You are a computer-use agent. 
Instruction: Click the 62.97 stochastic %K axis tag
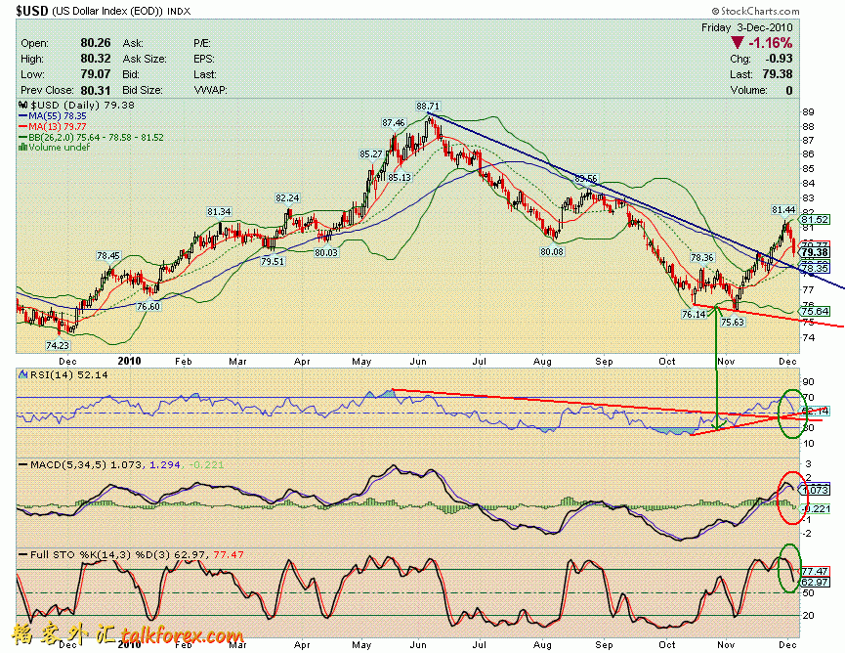814,582
